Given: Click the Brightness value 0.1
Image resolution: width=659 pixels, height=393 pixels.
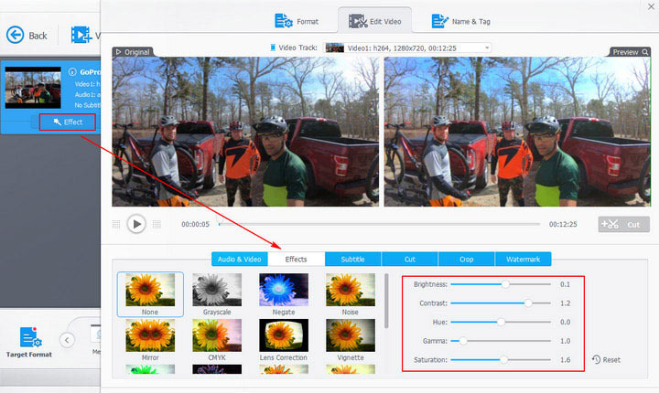Looking at the screenshot, I should click(565, 284).
